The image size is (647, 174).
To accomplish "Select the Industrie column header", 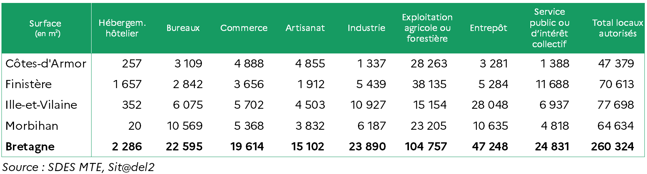I will [x=366, y=28].
